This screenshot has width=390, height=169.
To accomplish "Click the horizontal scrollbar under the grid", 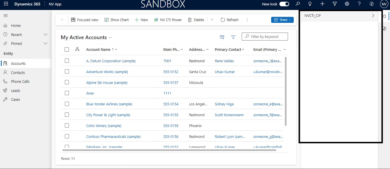I will tap(169, 150).
